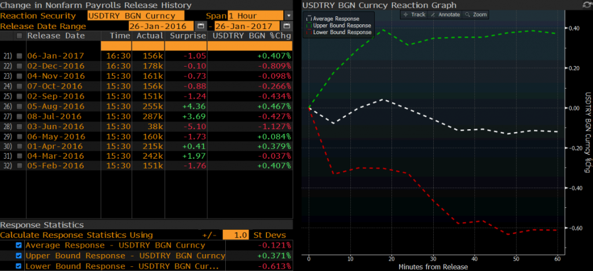Click the +0.467% change value
The height and width of the screenshot is (271, 593).
(274, 106)
